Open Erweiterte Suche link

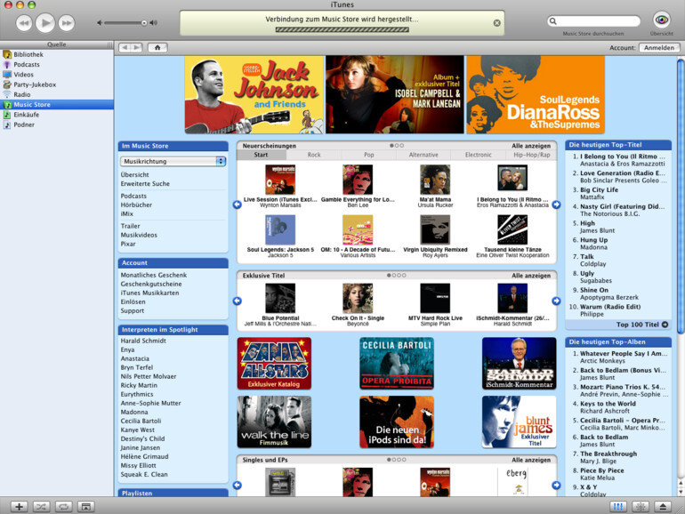tap(145, 184)
